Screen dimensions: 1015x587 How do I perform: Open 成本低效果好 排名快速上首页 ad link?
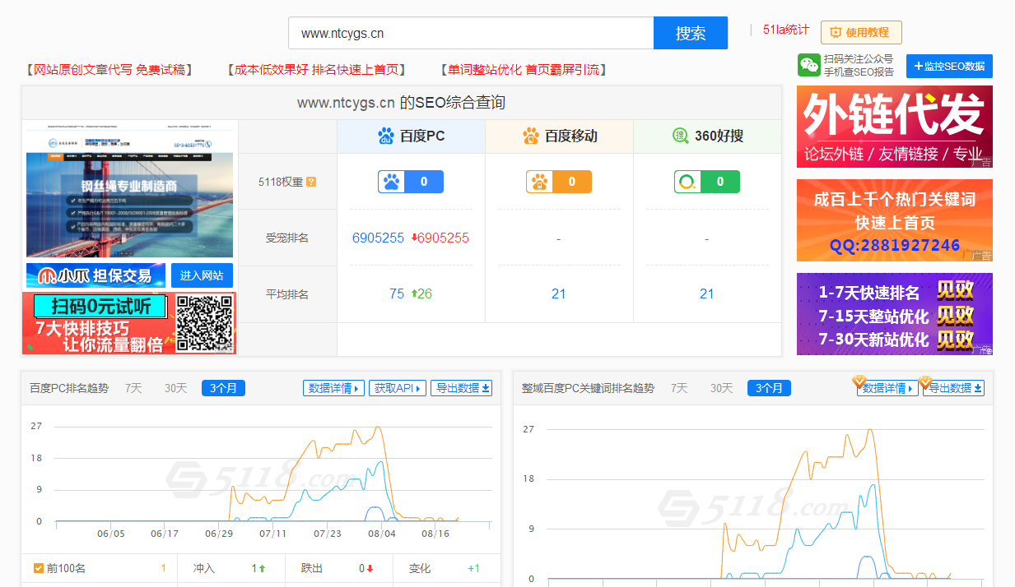317,70
